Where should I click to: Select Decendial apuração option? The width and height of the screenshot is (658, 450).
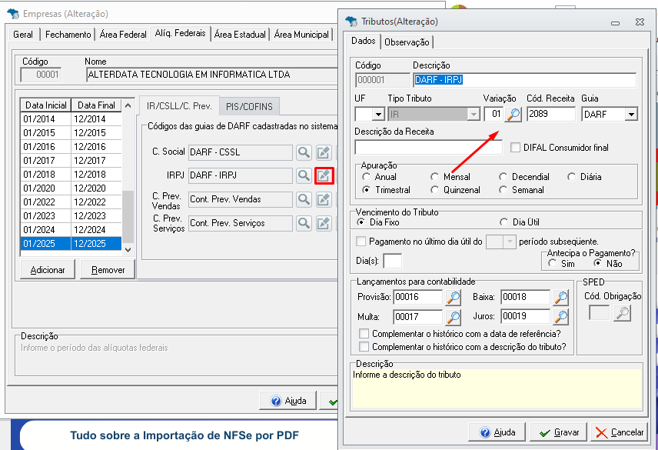pyautogui.click(x=503, y=177)
